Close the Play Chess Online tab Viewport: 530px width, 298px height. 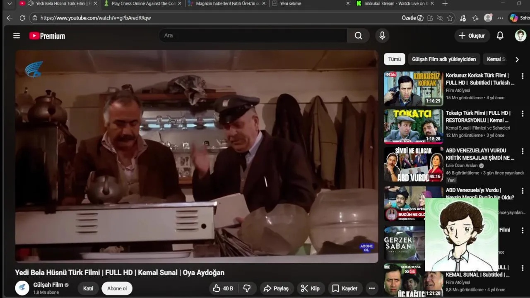pyautogui.click(x=180, y=3)
